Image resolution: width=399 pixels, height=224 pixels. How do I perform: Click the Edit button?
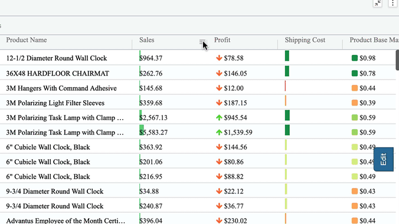pos(384,159)
